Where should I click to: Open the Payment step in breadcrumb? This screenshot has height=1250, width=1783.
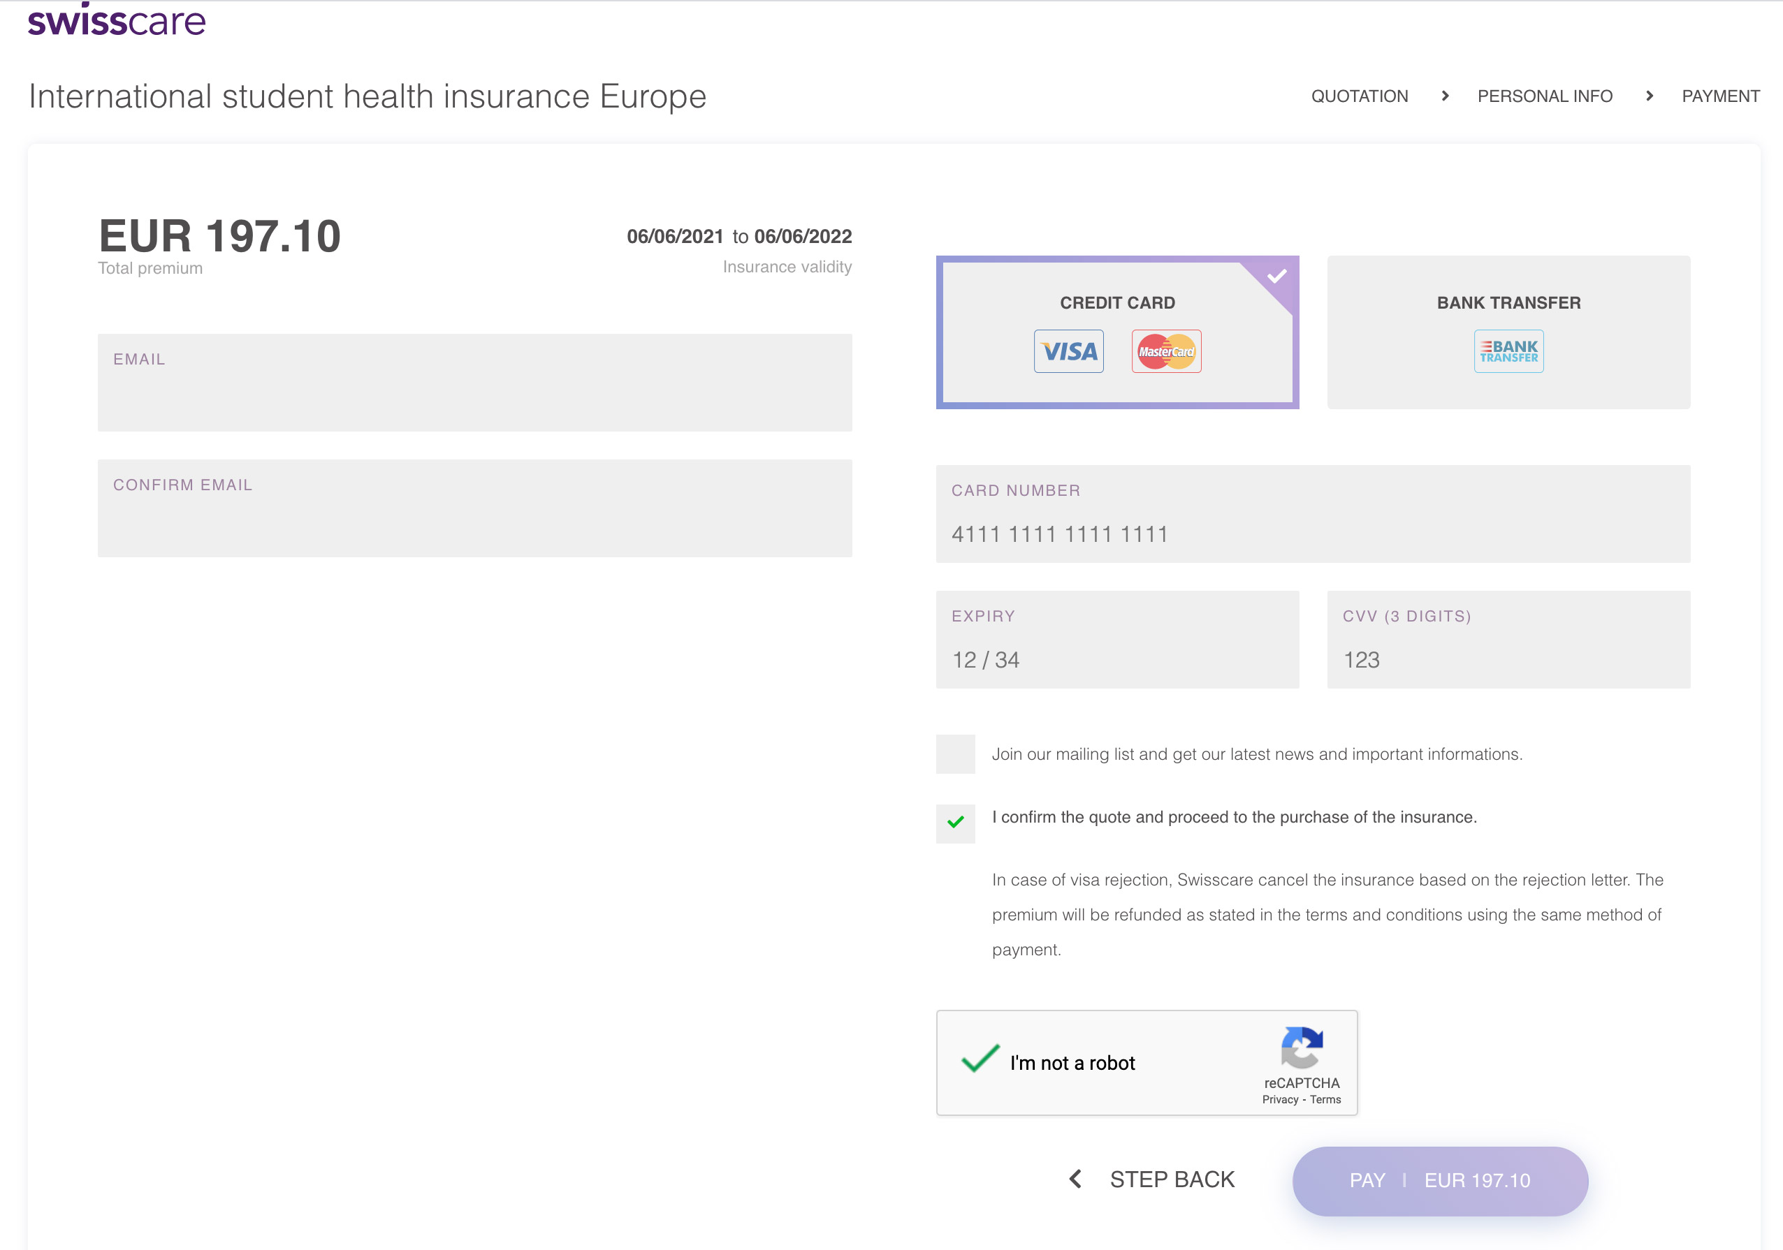coord(1720,96)
